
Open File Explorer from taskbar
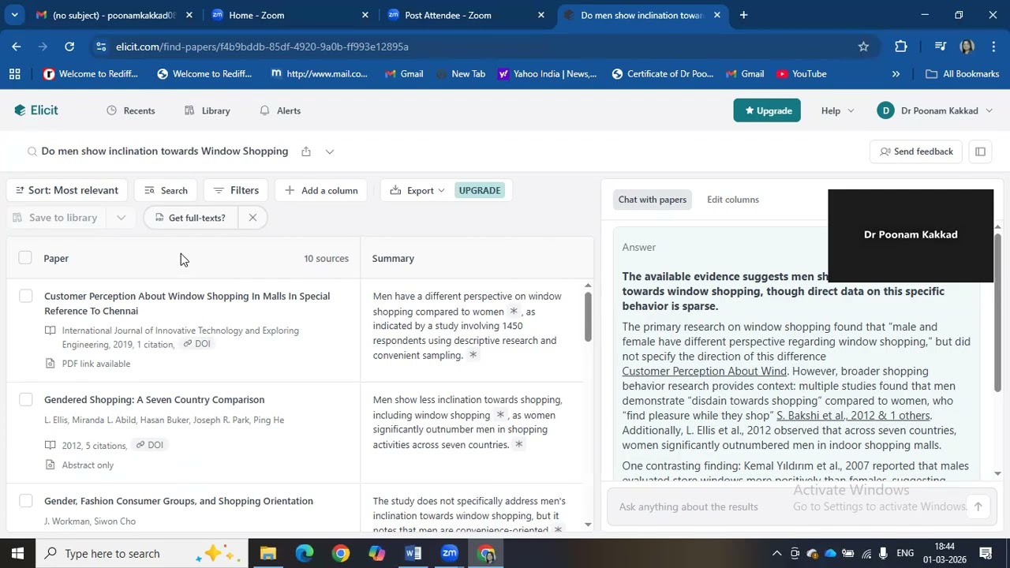268,554
